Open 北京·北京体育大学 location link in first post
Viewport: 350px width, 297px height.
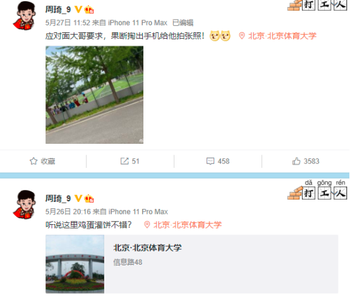[x=282, y=36]
